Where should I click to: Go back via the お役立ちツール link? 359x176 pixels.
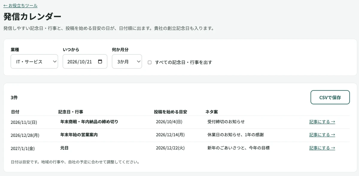(x=20, y=5)
